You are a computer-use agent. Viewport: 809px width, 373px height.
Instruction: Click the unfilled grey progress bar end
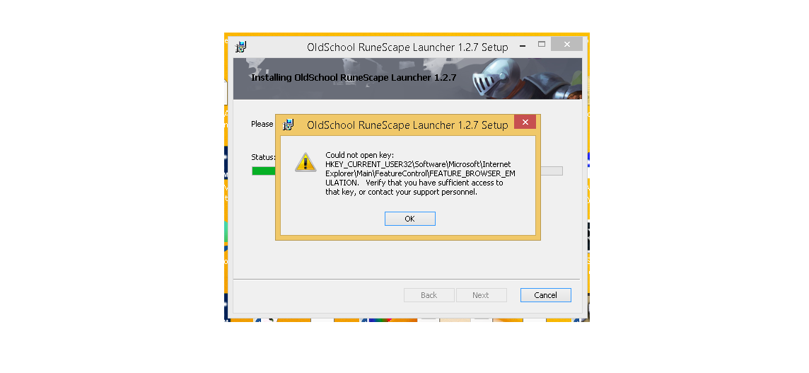552,171
